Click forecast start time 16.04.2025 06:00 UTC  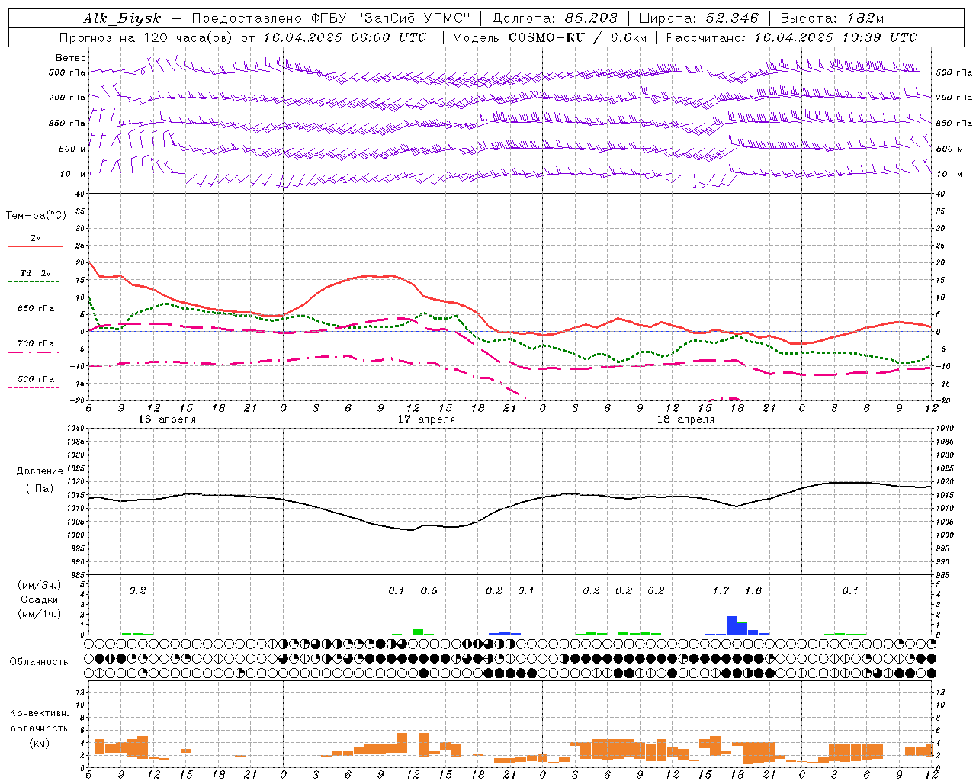(344, 37)
